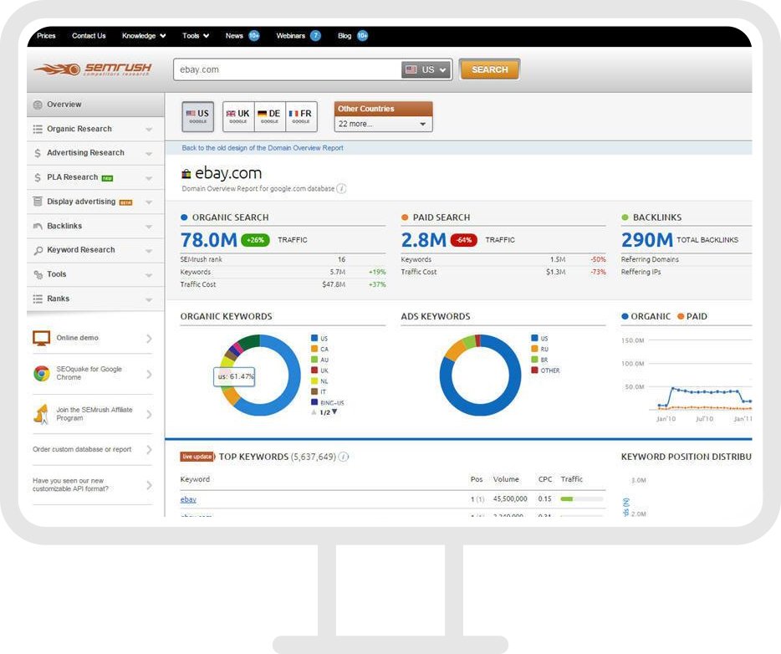Image resolution: width=781 pixels, height=654 pixels.
Task: Click the info icon beside Top Keywords
Action: click(x=344, y=457)
